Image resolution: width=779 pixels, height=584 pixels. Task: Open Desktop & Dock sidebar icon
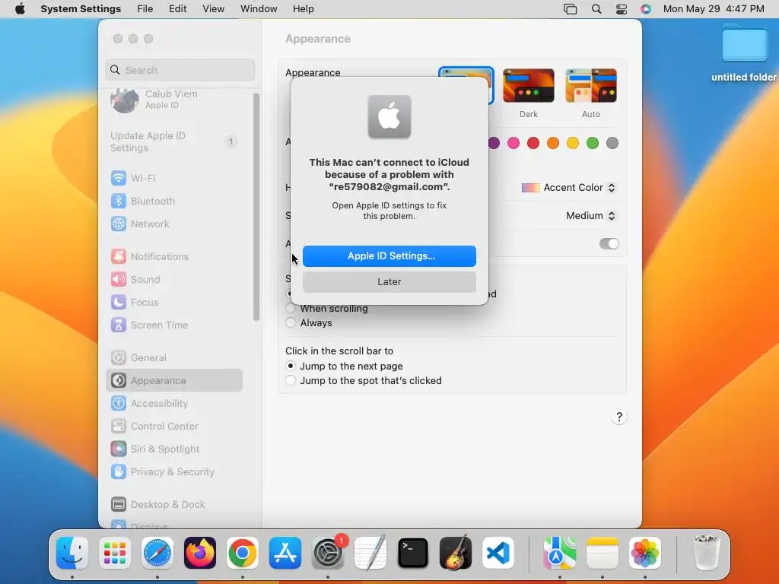click(118, 505)
